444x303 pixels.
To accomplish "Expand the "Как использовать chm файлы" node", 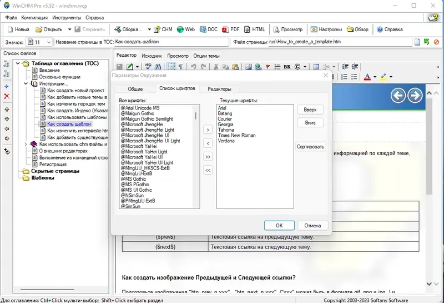I will point(26,144).
